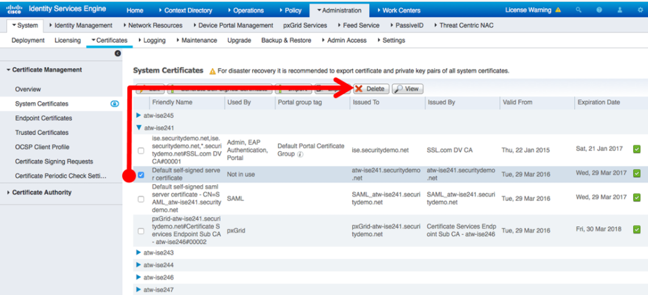The width and height of the screenshot is (648, 295).
Task: Open Trusted Certificates in the sidebar
Action: click(x=42, y=133)
